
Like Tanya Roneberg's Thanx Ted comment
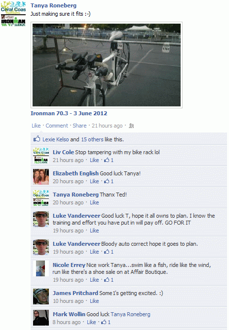(94, 202)
